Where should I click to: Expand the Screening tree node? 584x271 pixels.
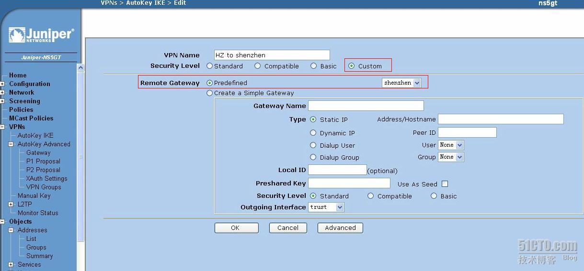pyautogui.click(x=2, y=101)
